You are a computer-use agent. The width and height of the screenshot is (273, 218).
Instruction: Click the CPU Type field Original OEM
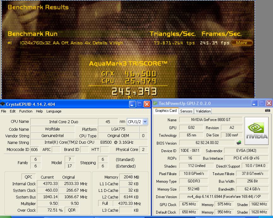tap(118, 135)
